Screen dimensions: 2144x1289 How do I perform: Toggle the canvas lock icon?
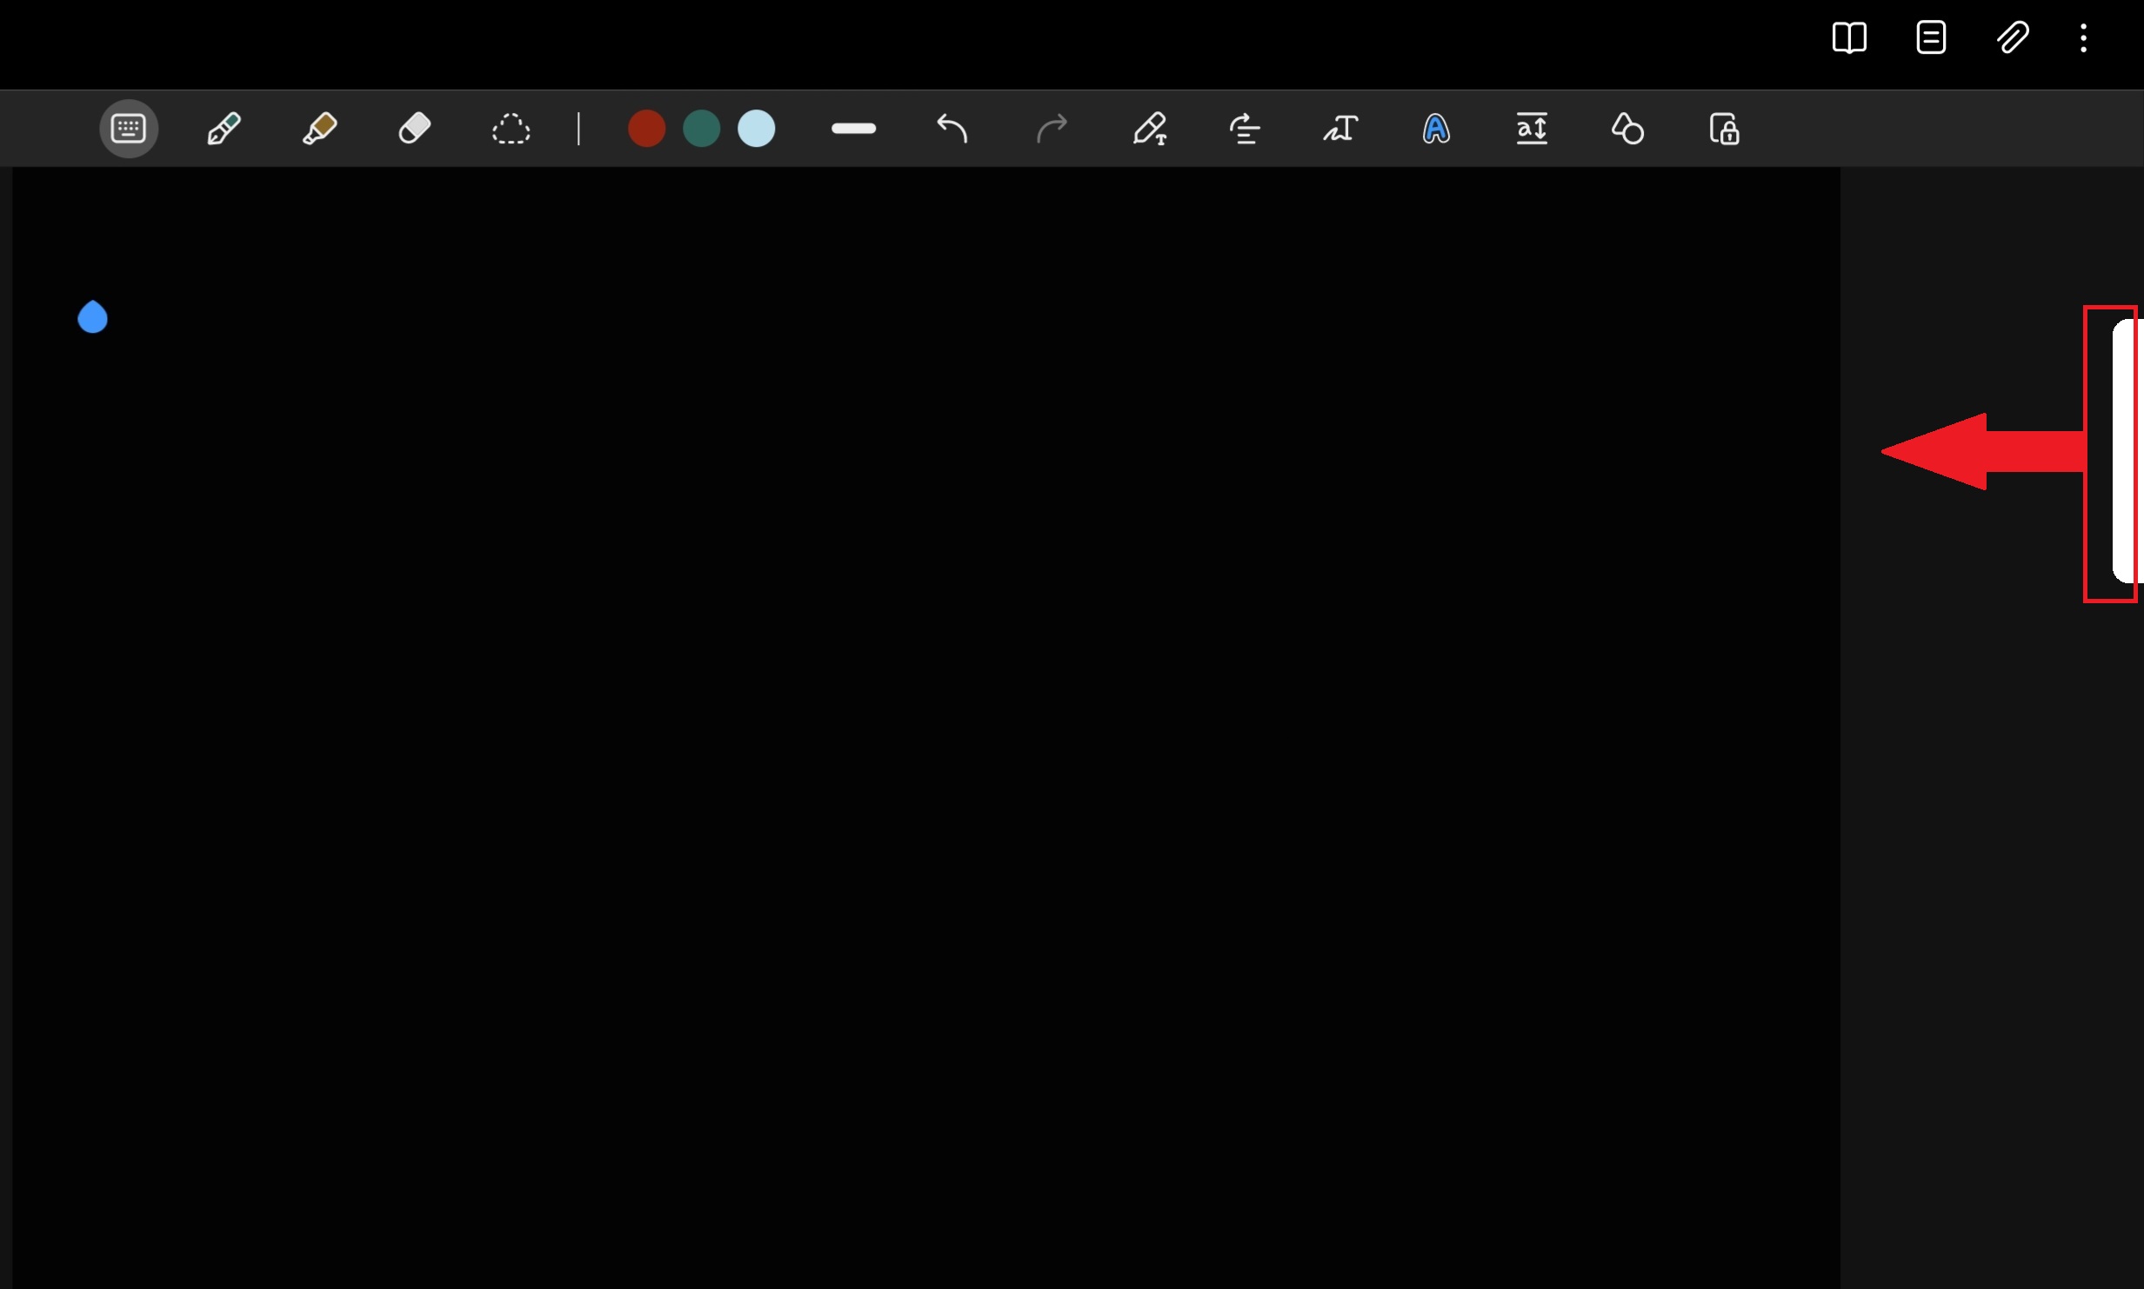pyautogui.click(x=1723, y=129)
